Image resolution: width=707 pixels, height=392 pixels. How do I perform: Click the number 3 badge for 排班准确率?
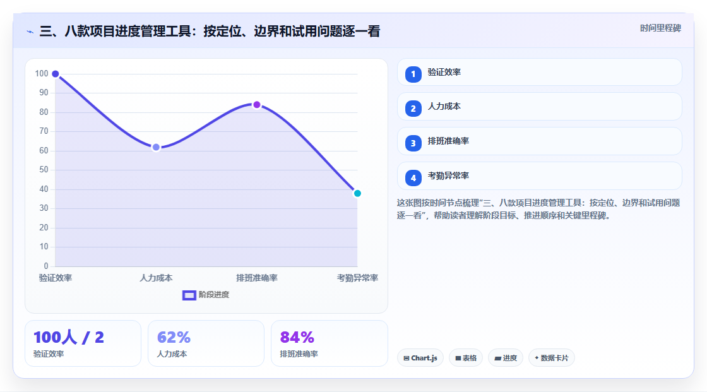[413, 143]
